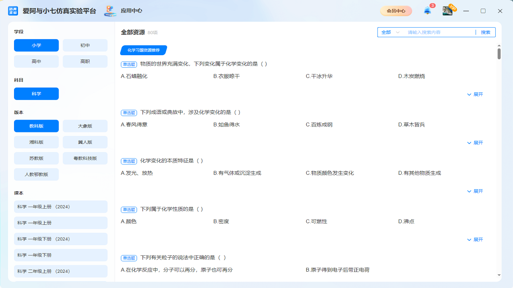Click the 单选题 badge on the first question
The width and height of the screenshot is (513, 288).
point(128,64)
